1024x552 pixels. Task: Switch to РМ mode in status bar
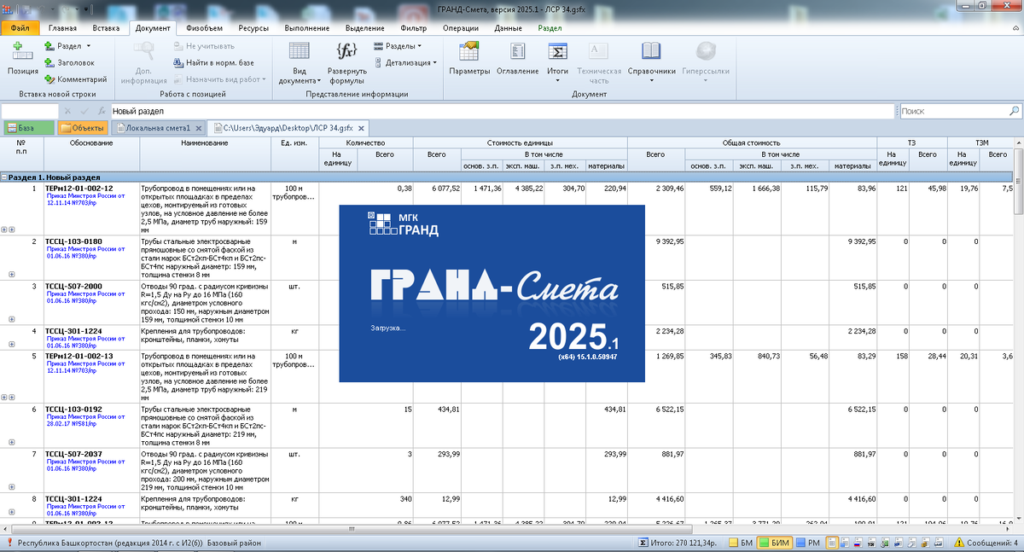coord(808,543)
